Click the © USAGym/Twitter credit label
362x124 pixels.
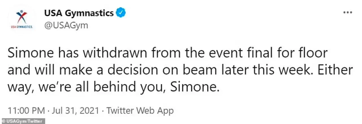click(22, 121)
